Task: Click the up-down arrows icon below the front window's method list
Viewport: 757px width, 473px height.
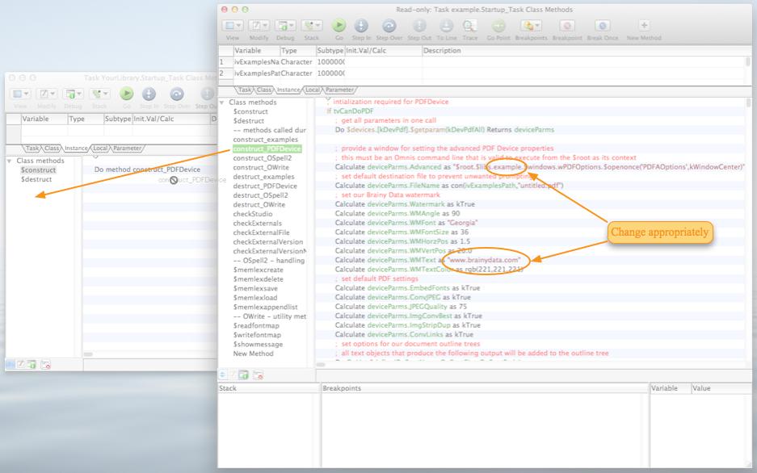Action: (x=222, y=375)
